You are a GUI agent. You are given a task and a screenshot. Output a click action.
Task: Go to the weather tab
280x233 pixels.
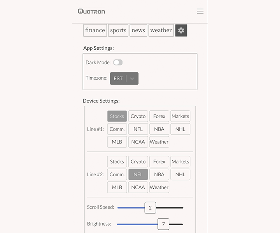[x=161, y=30]
